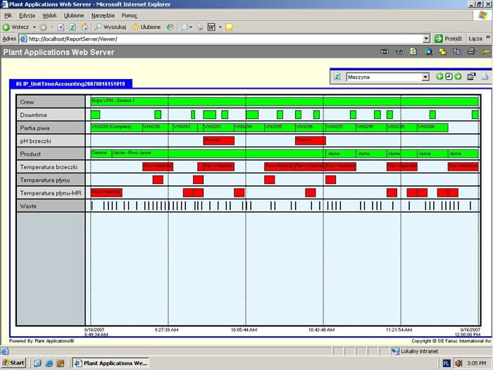493x370 pixels.
Task: Click the refresh page icon in Plant Applications header
Action: [413, 51]
